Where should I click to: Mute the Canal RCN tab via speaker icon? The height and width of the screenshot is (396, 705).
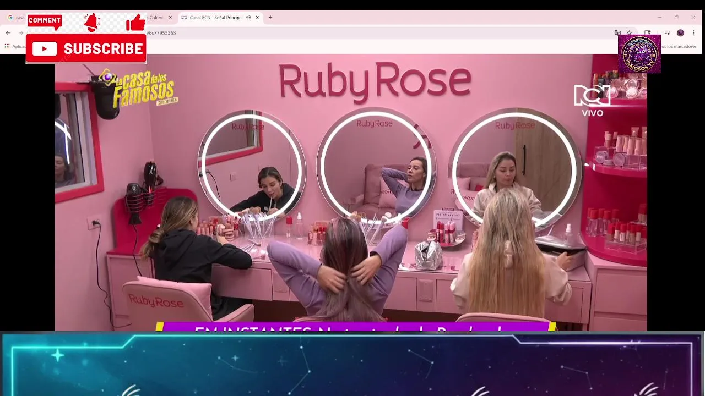point(248,18)
